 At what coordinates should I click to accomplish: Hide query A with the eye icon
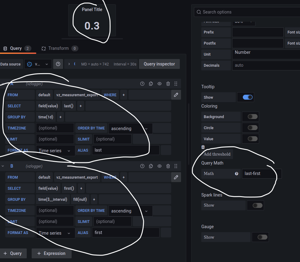[160, 84]
